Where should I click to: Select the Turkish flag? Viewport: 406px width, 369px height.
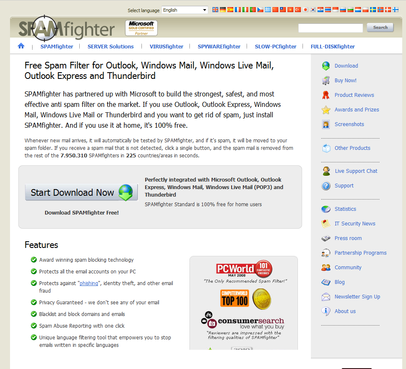[298, 10]
